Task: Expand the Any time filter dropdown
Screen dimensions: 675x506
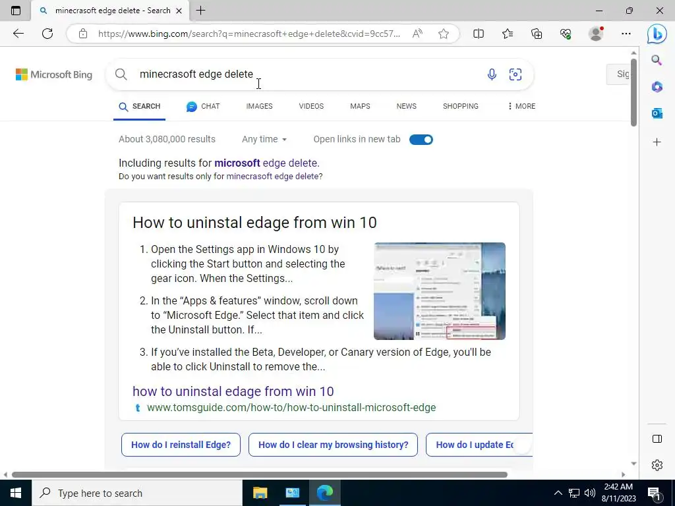Action: (x=264, y=140)
